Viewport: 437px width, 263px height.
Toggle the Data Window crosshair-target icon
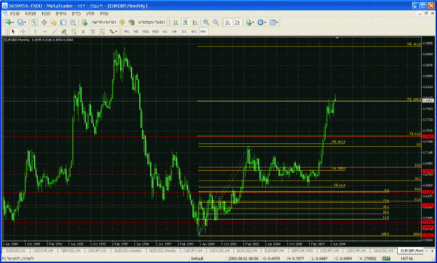pyautogui.click(x=44, y=22)
